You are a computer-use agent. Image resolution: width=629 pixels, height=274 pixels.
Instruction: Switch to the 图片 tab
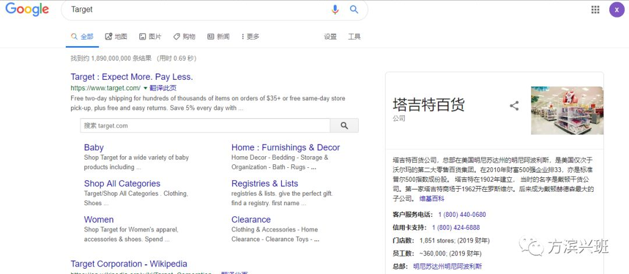coord(150,37)
